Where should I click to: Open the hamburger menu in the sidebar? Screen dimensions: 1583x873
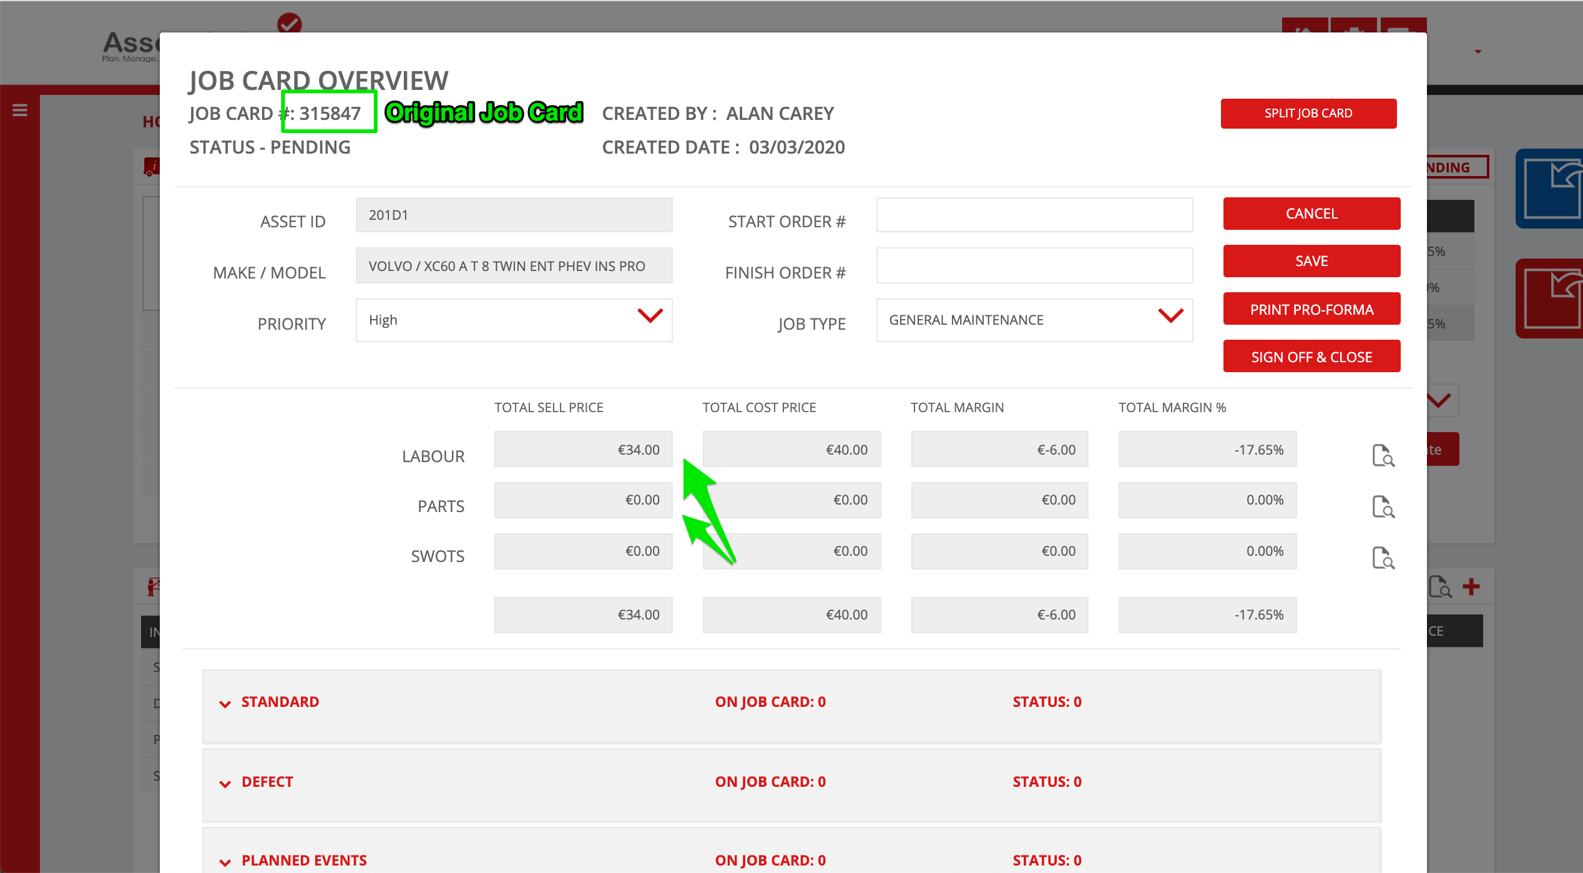click(20, 110)
